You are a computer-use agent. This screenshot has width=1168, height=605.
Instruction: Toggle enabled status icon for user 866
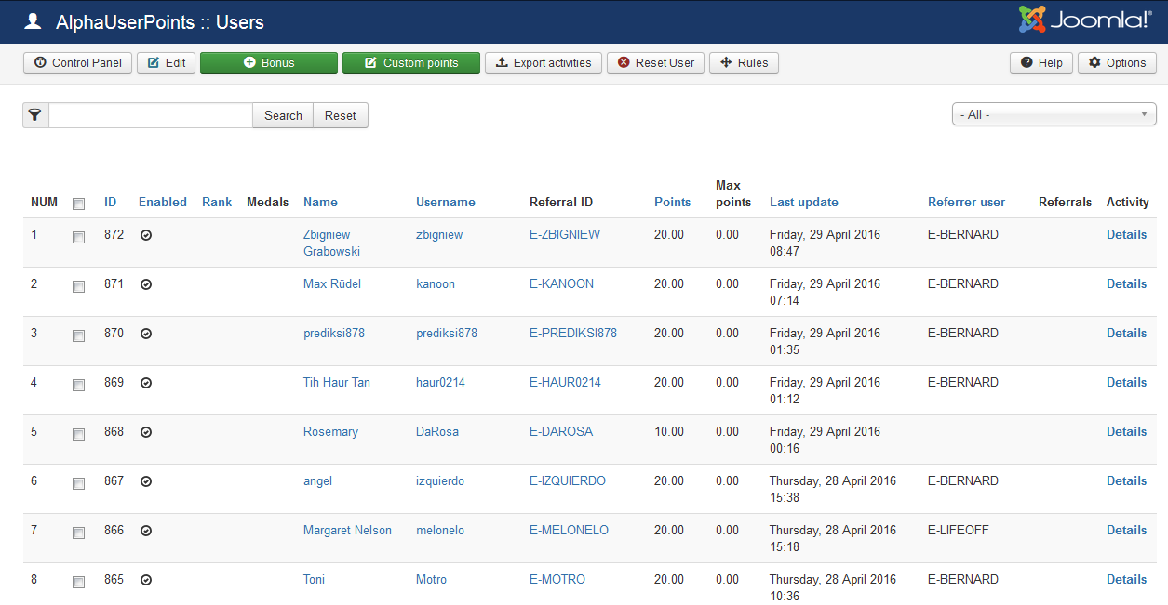tap(146, 531)
